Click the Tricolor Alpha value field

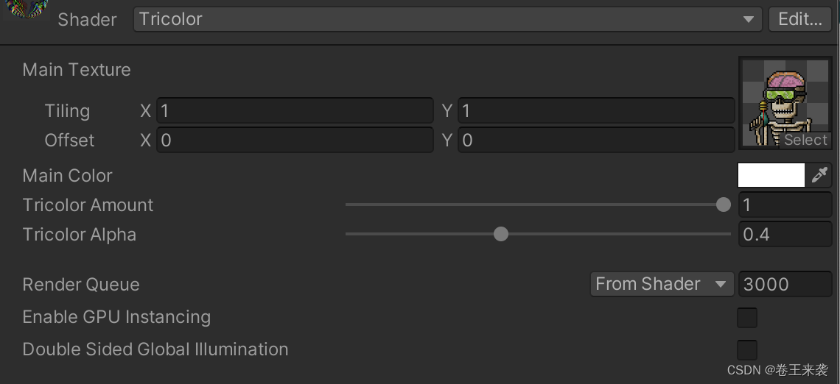[x=784, y=234]
